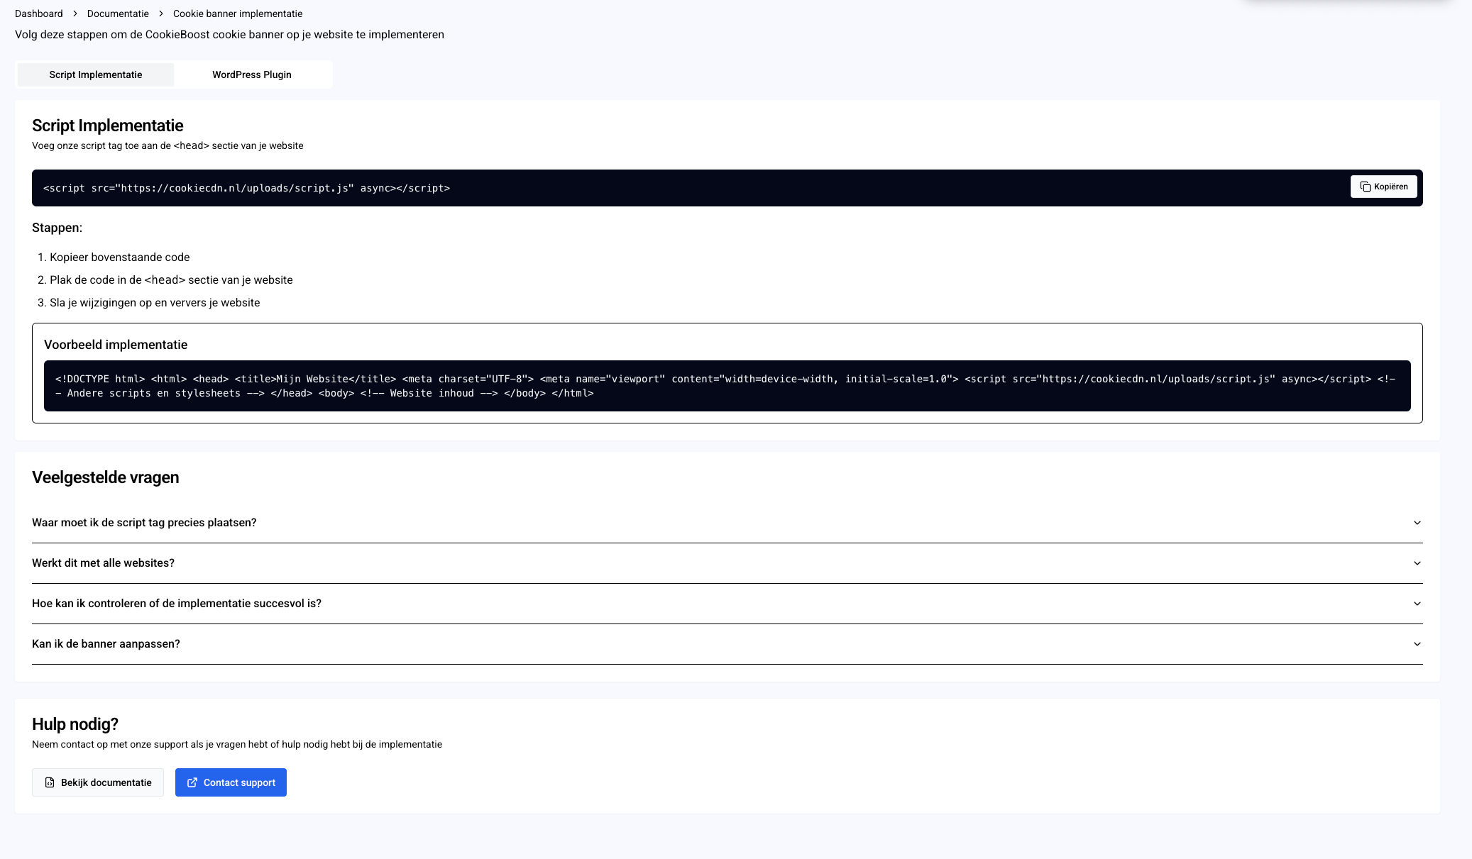
Task: Go to the Dashboard breadcrumb
Action: 39,13
